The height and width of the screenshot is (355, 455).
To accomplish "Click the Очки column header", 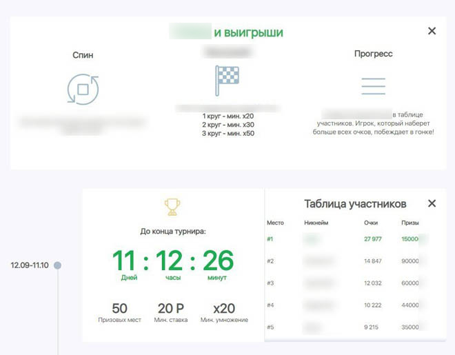I will tap(371, 223).
